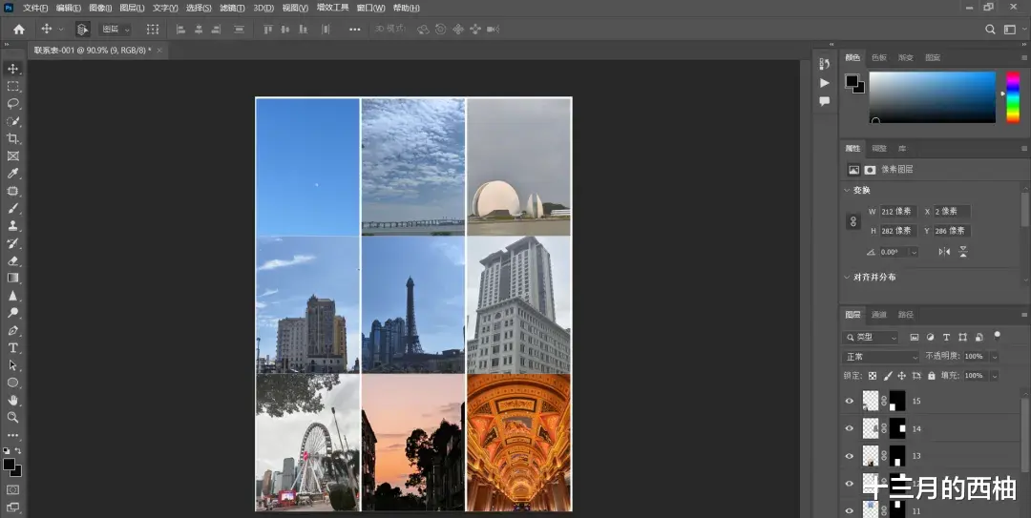
Task: Select the Frame tool
Action: click(x=12, y=155)
